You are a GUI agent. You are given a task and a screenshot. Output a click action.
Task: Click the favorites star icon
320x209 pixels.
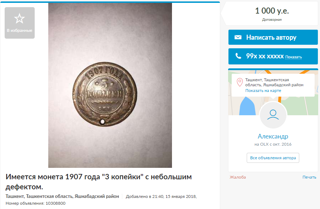[19, 18]
